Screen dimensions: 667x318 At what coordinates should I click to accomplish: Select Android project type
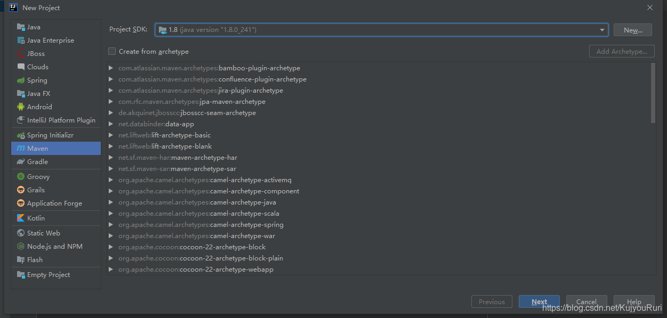(x=56, y=107)
